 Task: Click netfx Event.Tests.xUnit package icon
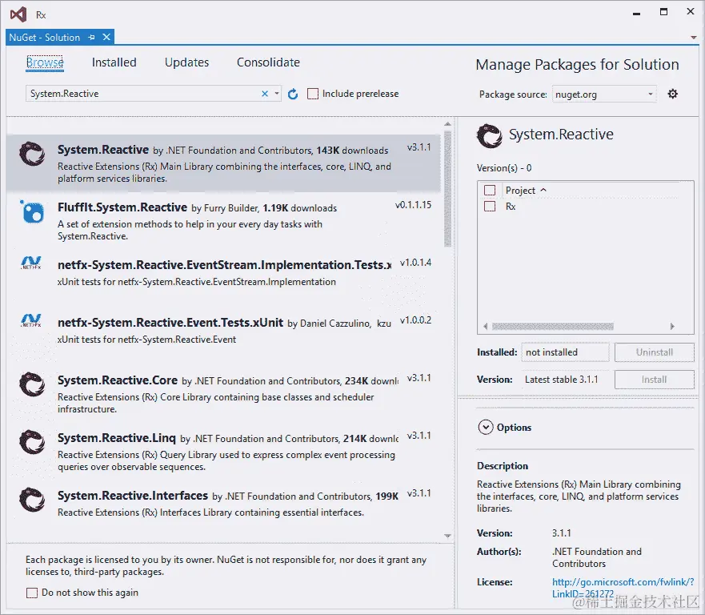(31, 320)
